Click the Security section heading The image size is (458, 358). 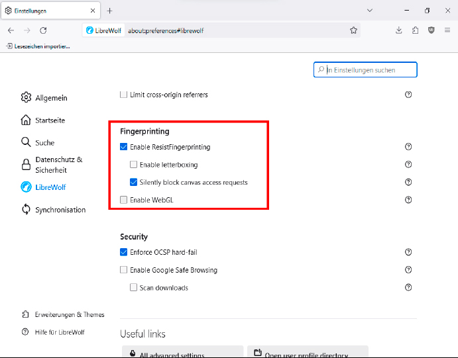tap(134, 236)
